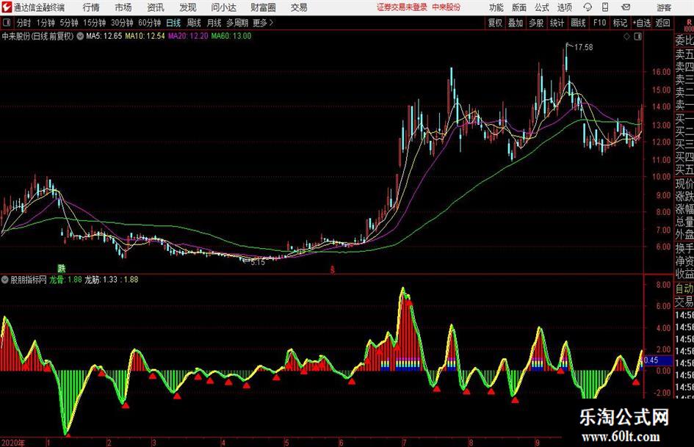Switch to the 15分钟 period
Viewport: 694px width, 447px height.
point(94,23)
